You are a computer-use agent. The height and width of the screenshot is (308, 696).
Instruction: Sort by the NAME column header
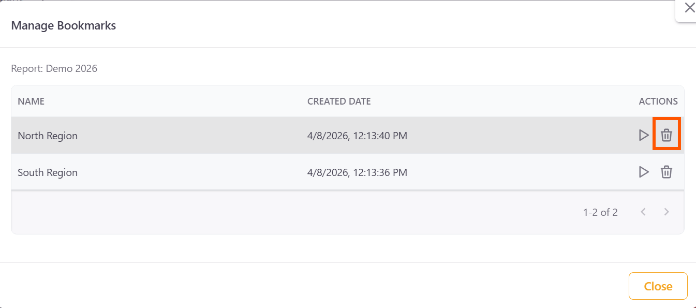click(31, 101)
